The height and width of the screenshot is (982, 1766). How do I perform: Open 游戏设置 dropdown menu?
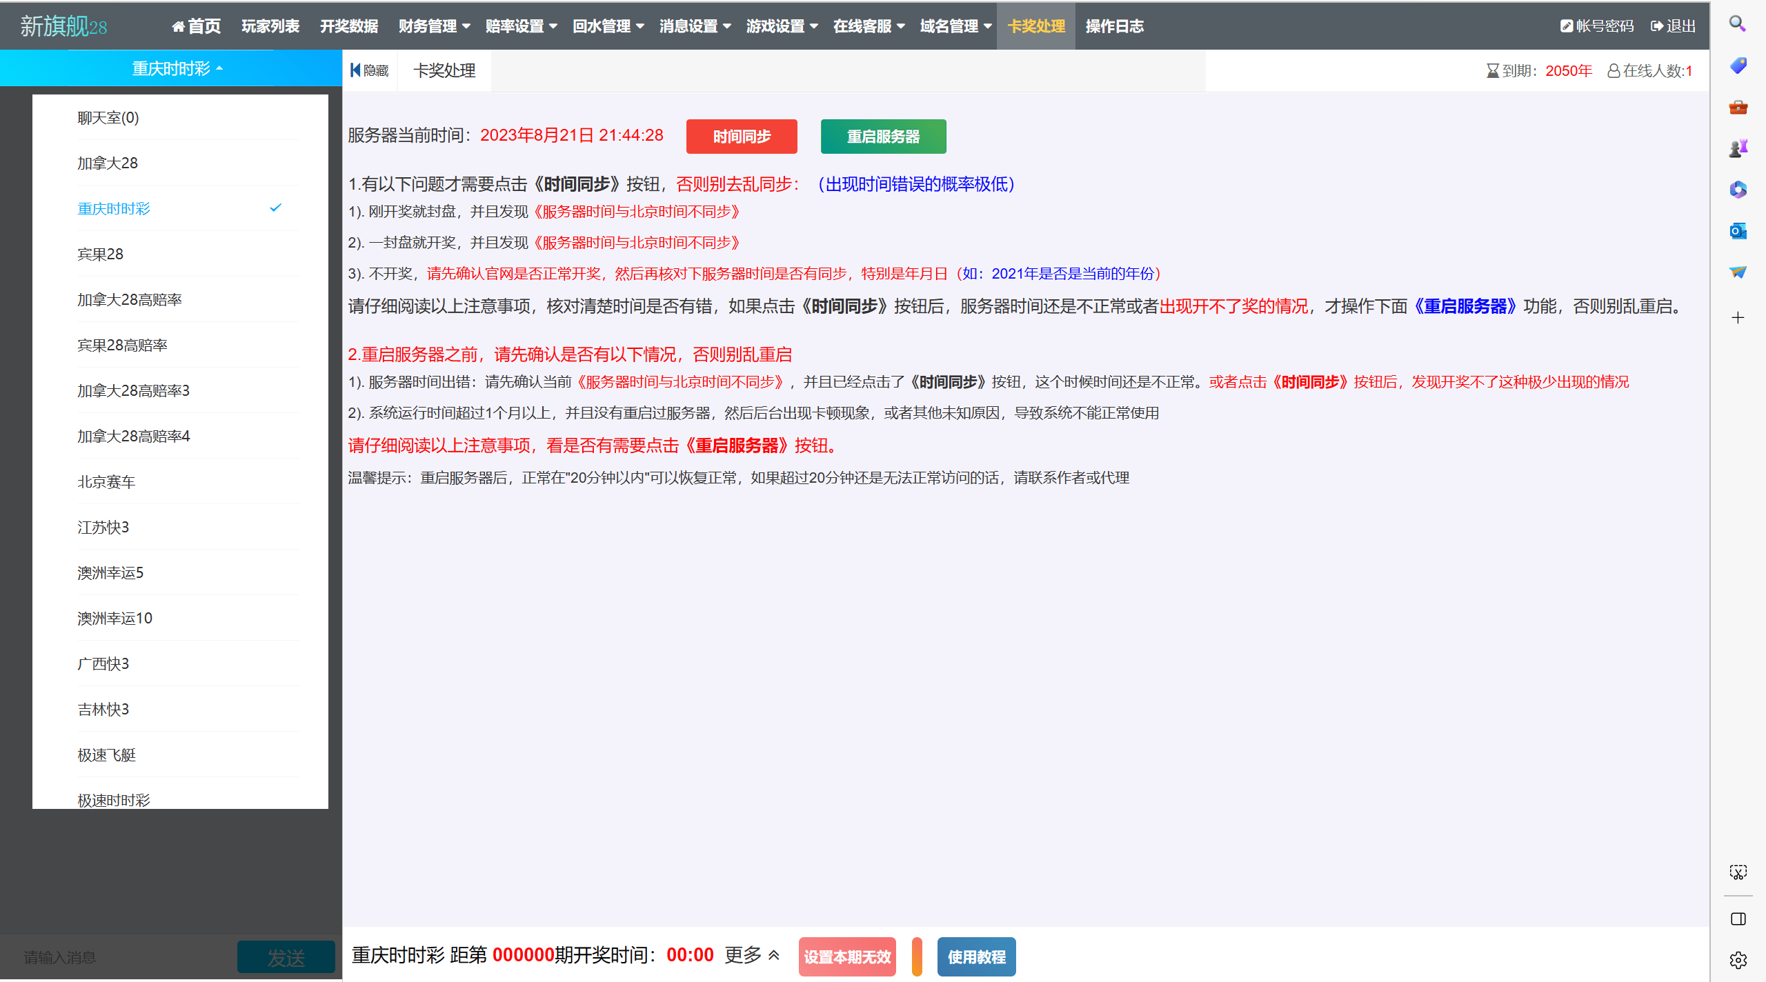click(x=782, y=26)
